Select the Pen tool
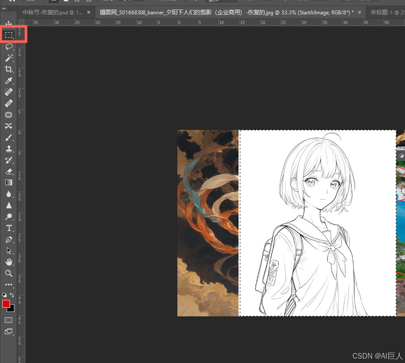 9,239
